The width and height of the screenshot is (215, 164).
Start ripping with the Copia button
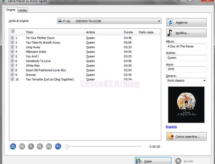point(153,161)
